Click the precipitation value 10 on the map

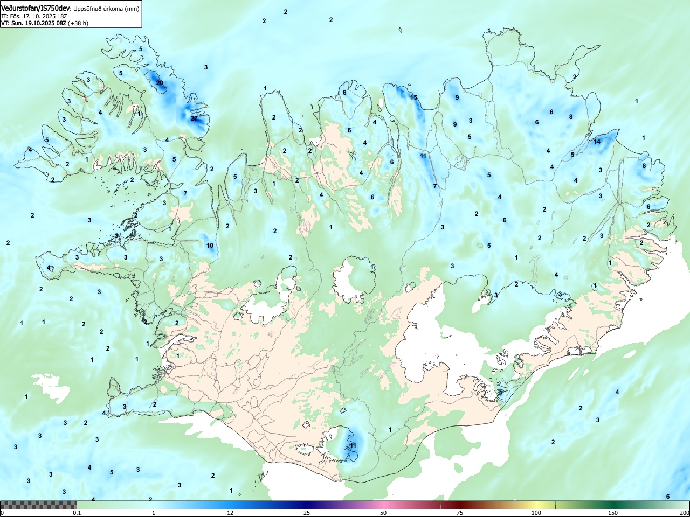tap(210, 246)
